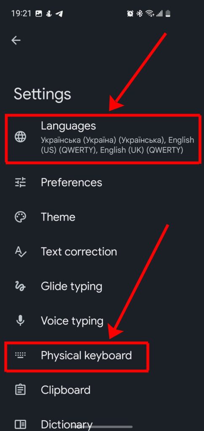Open Glide typing options
This screenshot has width=204, height=431.
pos(102,286)
